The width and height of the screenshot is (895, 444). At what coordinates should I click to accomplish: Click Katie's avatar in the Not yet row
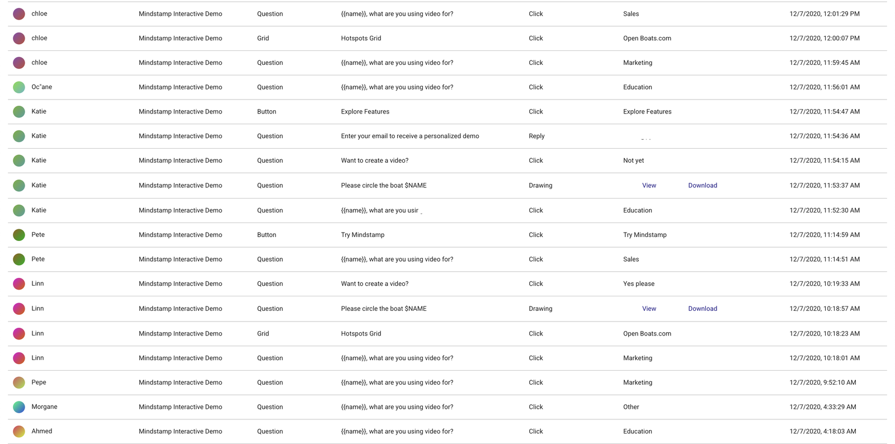click(19, 160)
